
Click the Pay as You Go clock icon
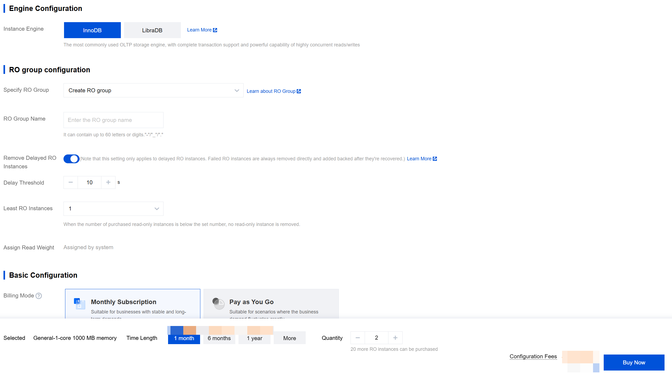coord(218,304)
